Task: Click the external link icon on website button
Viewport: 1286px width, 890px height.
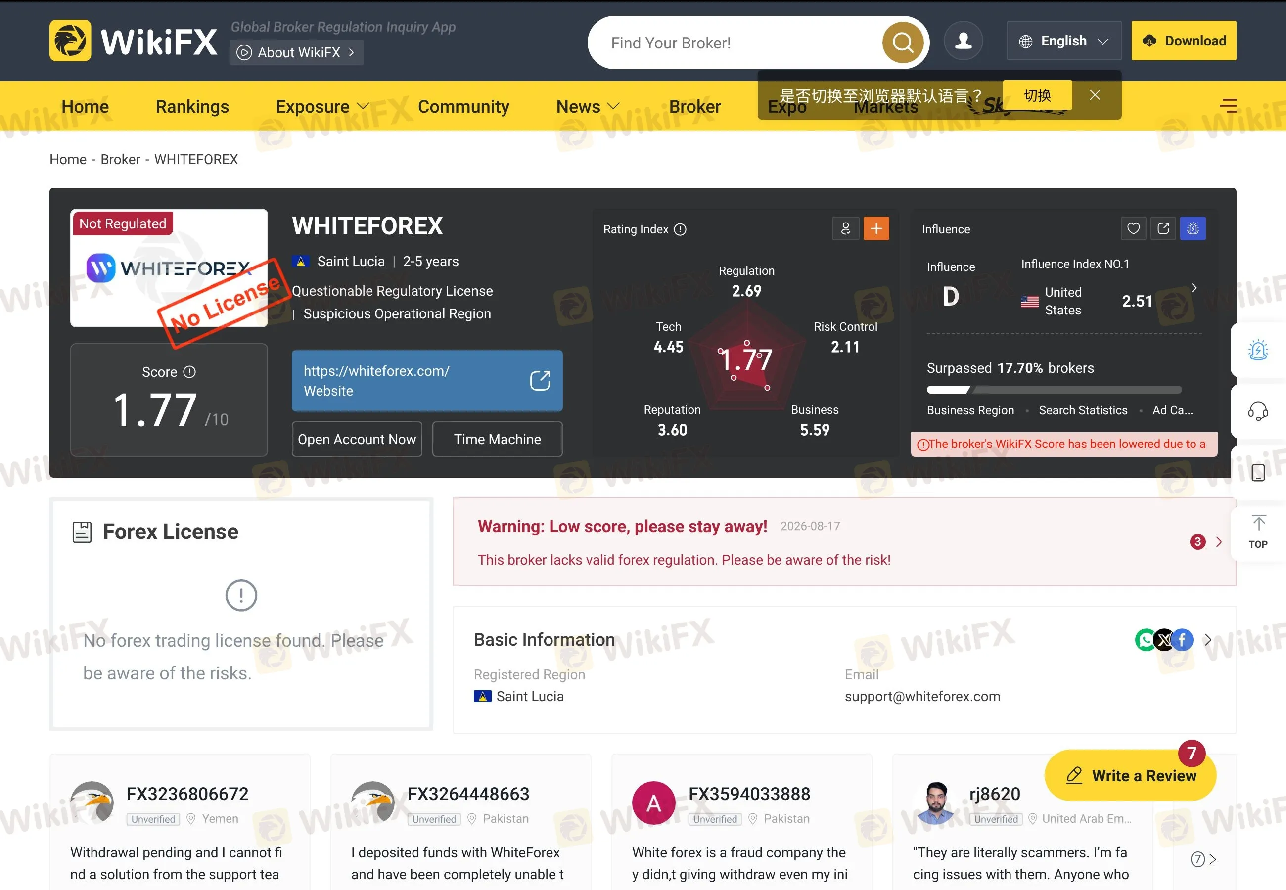Action: (x=540, y=381)
